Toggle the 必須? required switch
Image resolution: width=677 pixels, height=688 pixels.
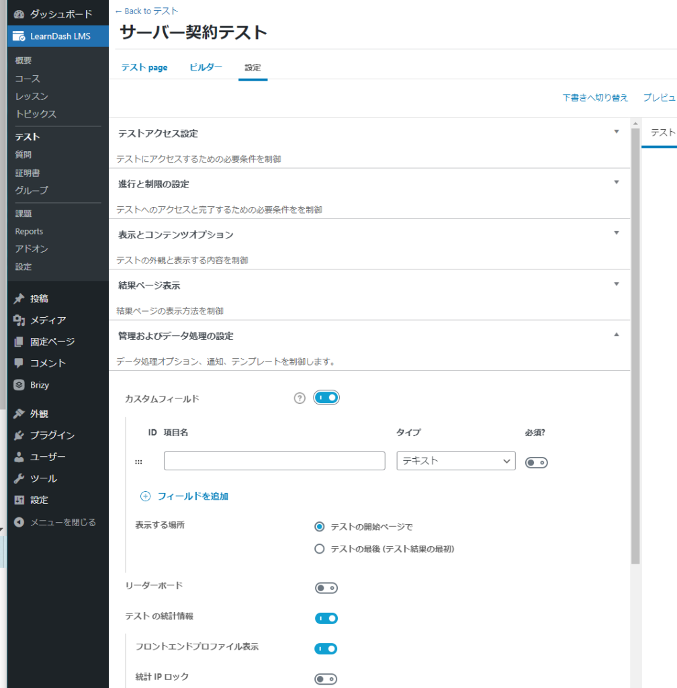coord(536,462)
